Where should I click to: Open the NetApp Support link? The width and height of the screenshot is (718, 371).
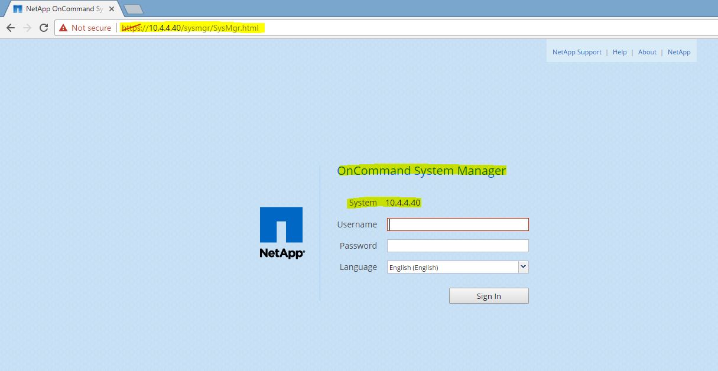click(577, 52)
